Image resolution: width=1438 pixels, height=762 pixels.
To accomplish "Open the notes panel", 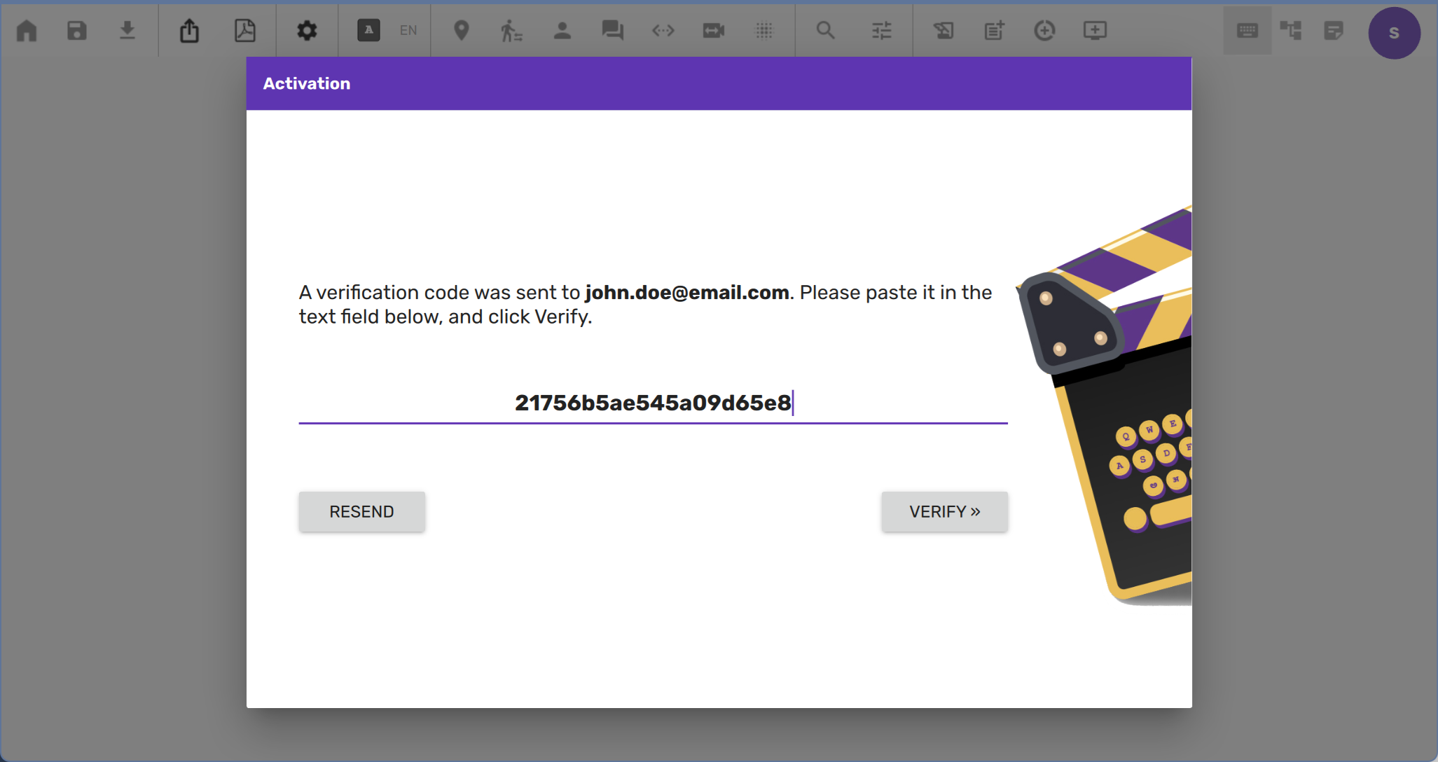I will (1333, 31).
